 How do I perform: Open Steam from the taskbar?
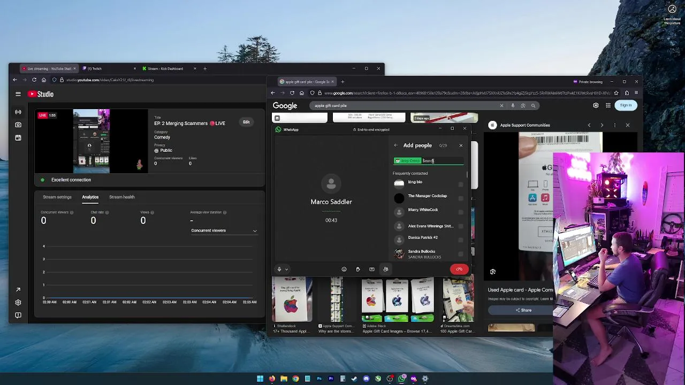pos(354,379)
